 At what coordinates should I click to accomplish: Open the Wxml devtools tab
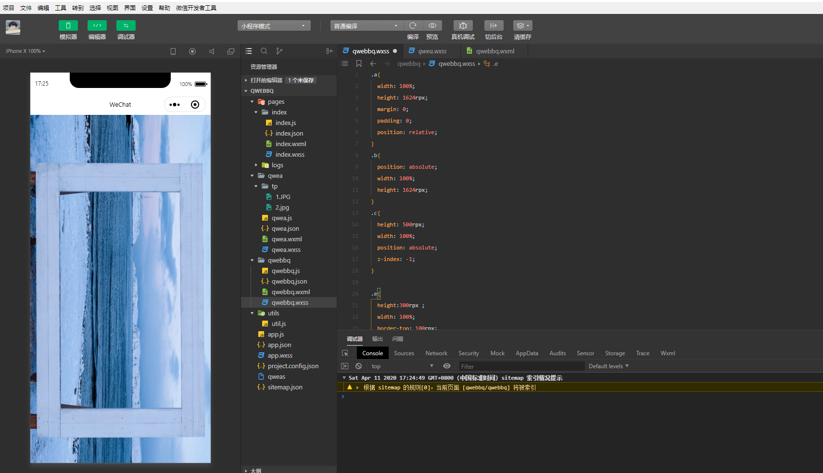(x=668, y=353)
